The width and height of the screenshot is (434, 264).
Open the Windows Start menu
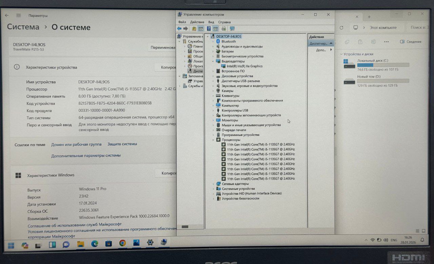coord(11,244)
